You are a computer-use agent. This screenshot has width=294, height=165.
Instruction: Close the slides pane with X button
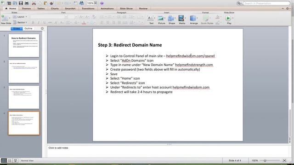coord(42,28)
